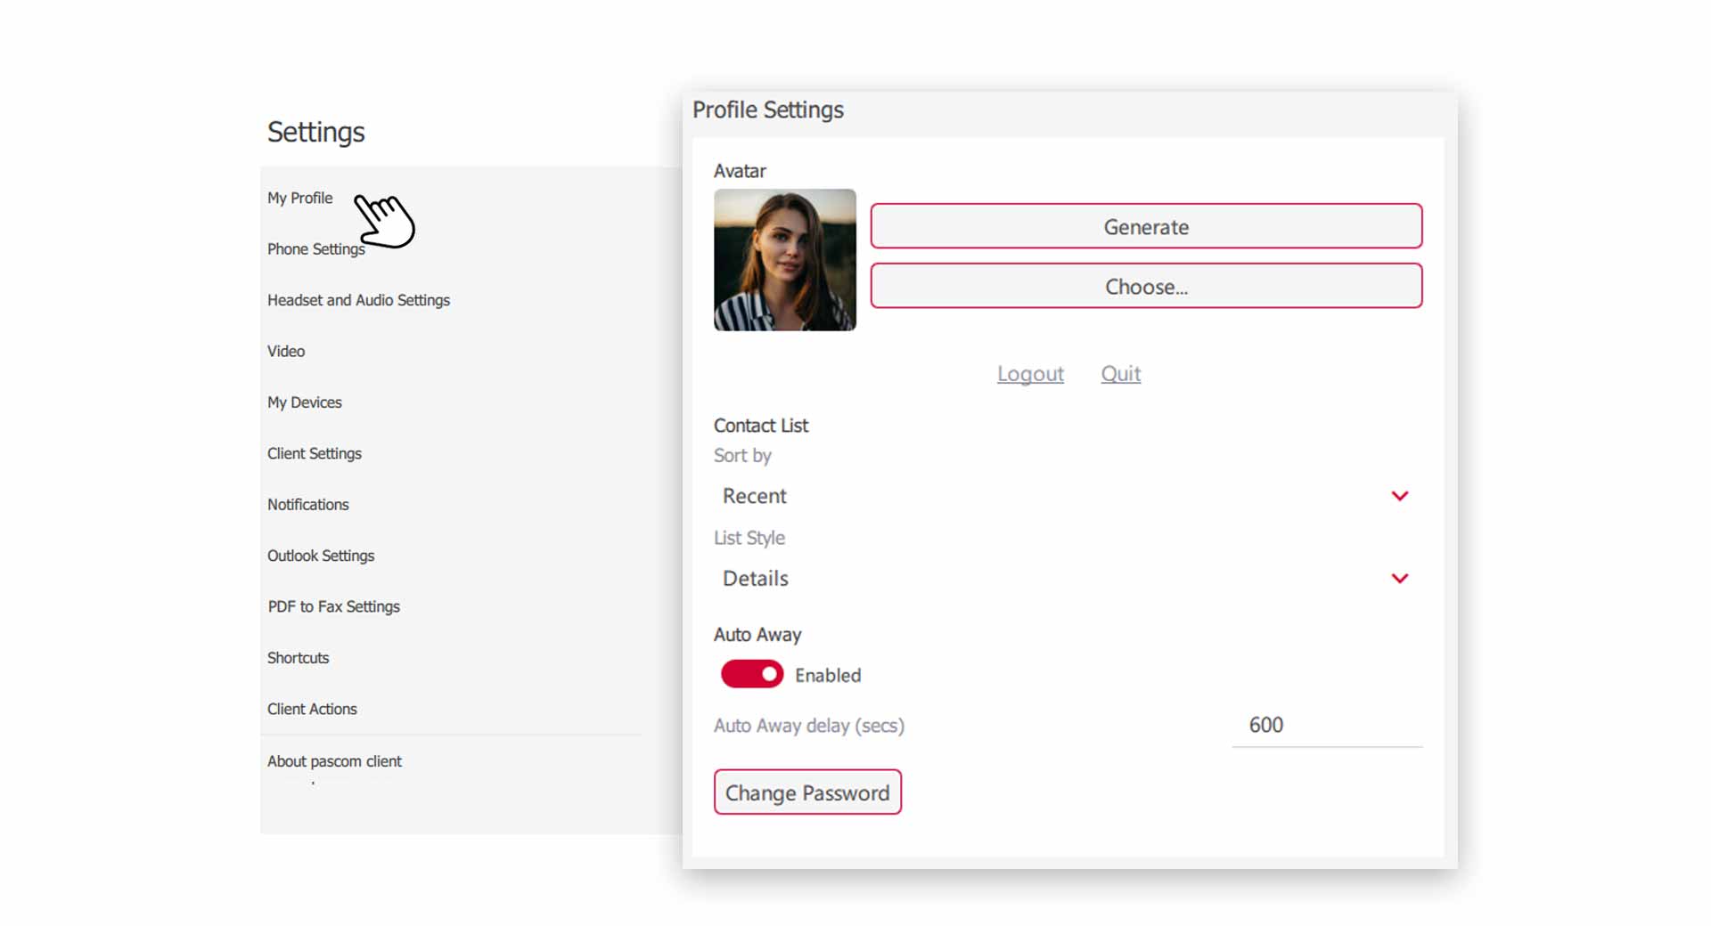Click the avatar photo thumbnail
The height and width of the screenshot is (926, 1711).
pos(785,260)
